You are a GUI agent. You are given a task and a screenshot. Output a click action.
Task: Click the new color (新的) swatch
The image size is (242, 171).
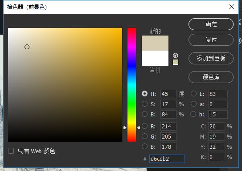[x=155, y=43]
